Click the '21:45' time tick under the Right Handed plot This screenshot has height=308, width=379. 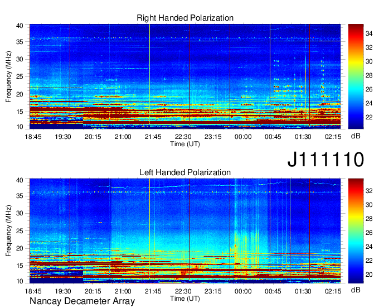[x=153, y=137]
